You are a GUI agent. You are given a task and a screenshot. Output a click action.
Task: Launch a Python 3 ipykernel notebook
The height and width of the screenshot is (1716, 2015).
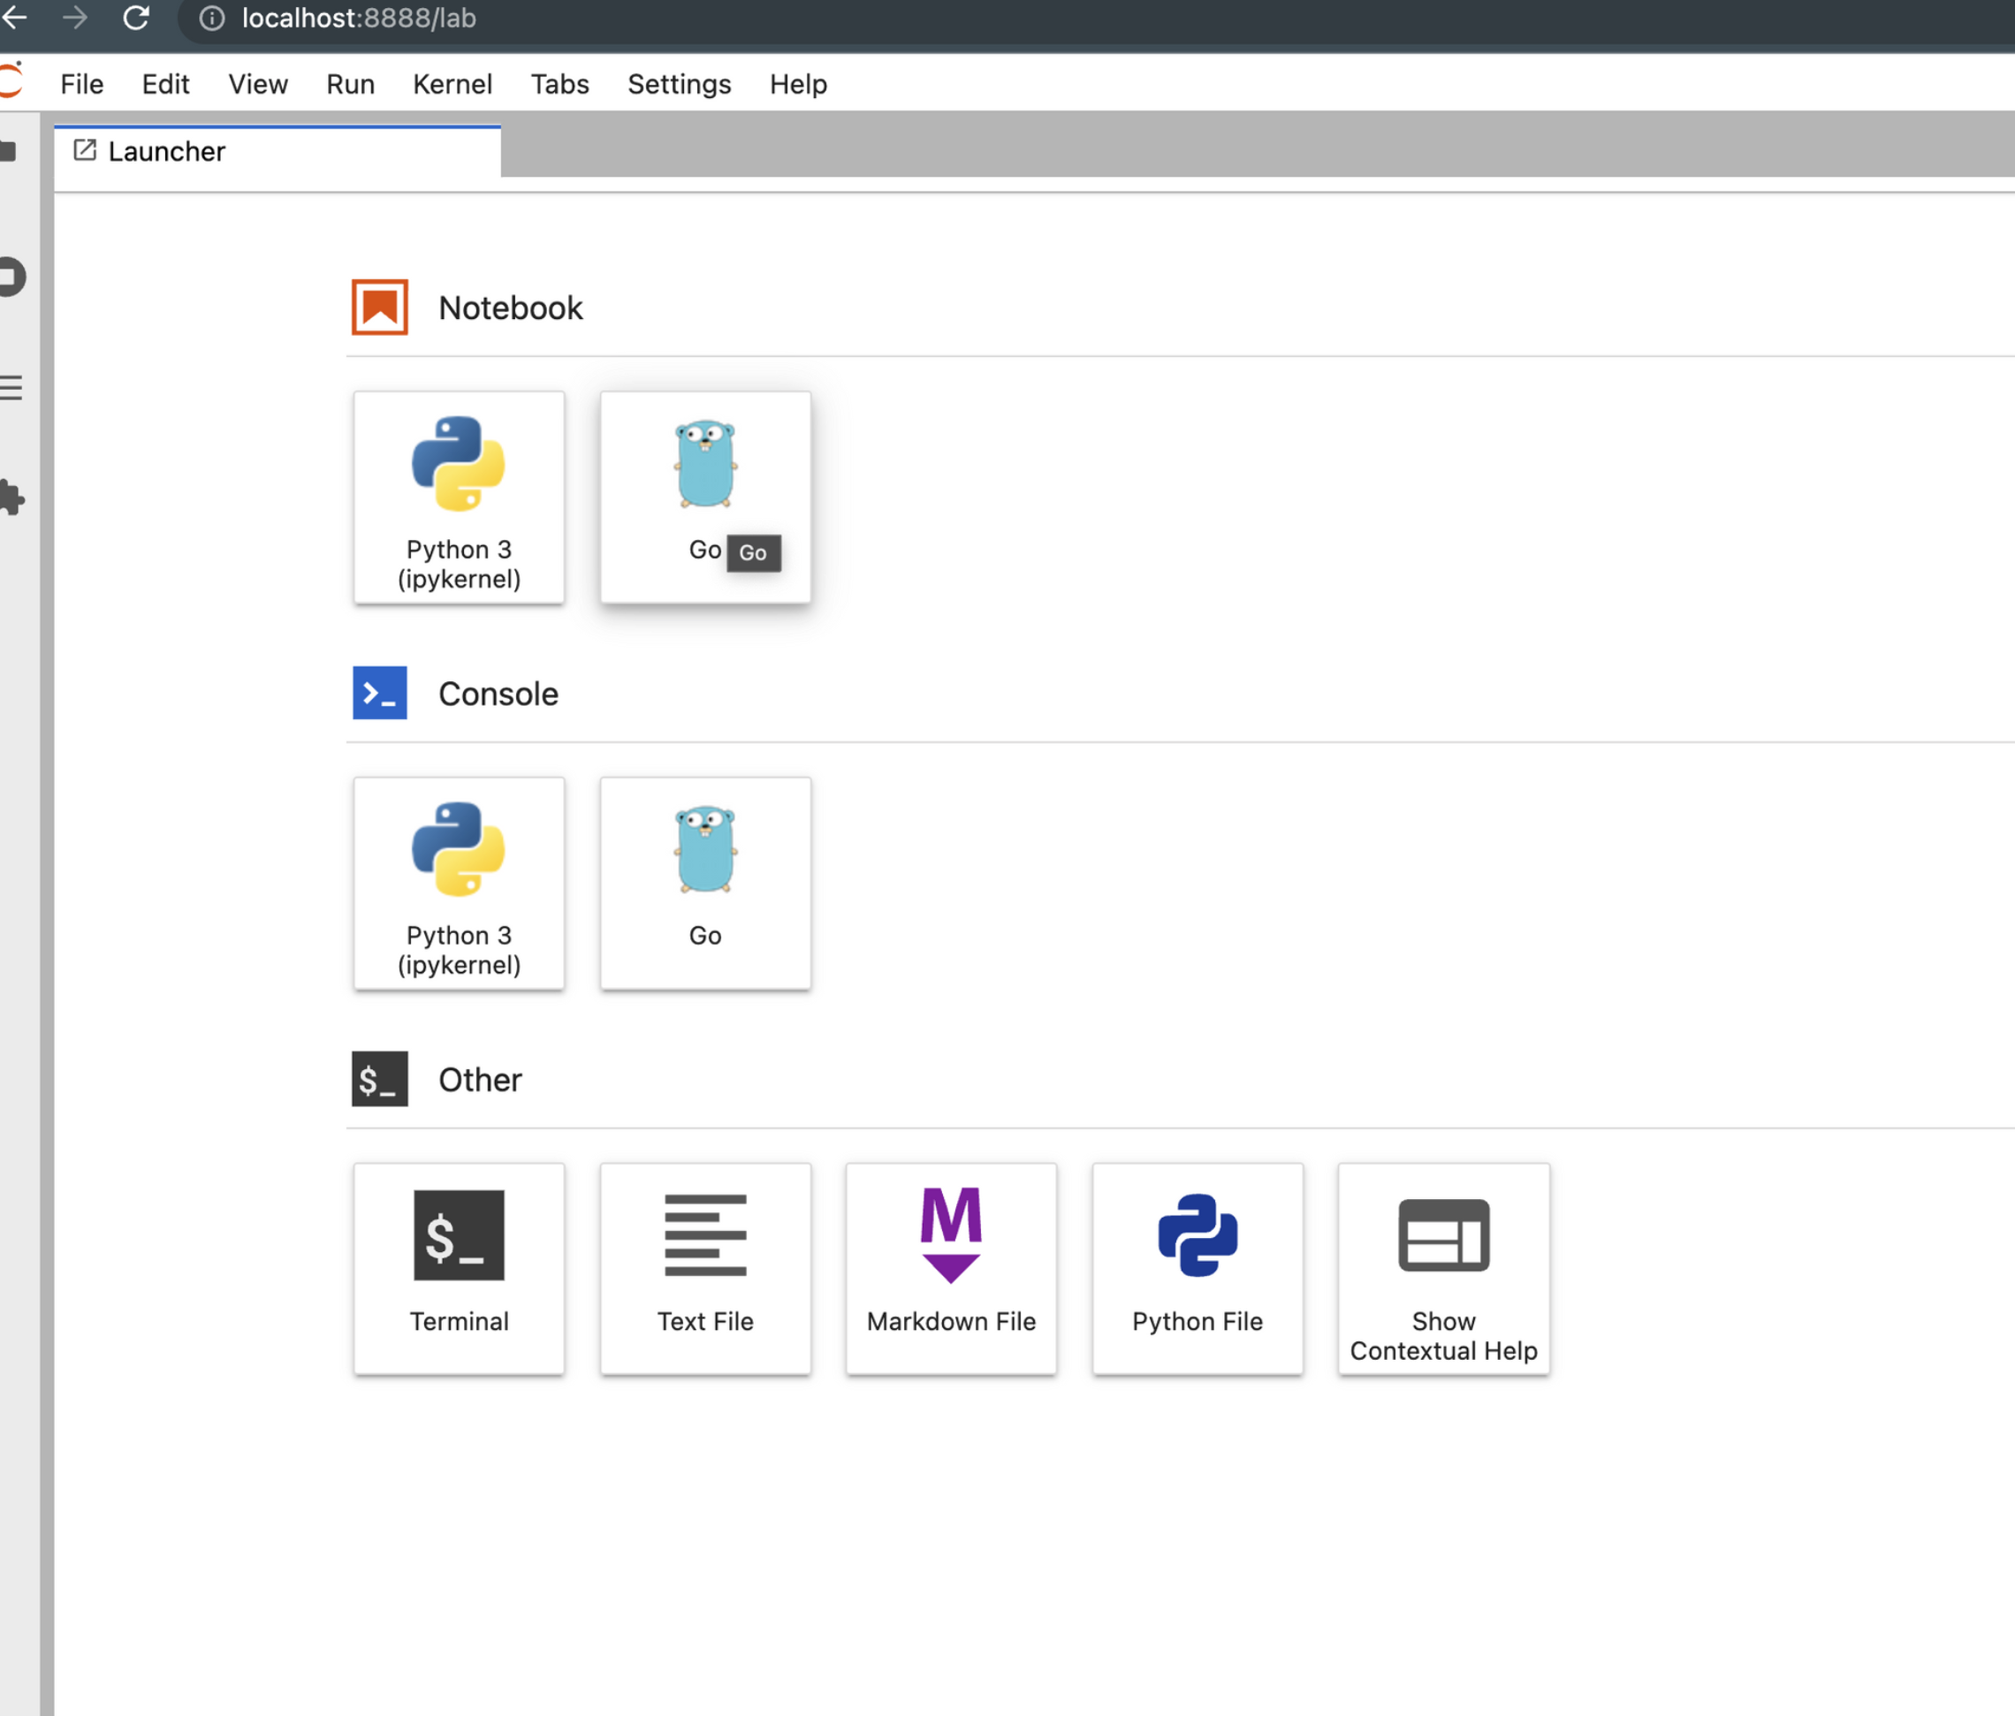458,497
